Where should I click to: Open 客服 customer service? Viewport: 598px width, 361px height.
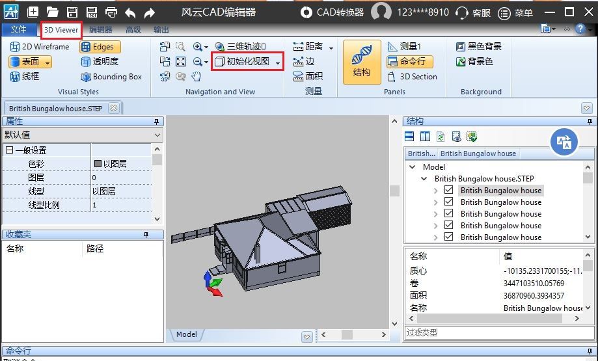tap(473, 13)
